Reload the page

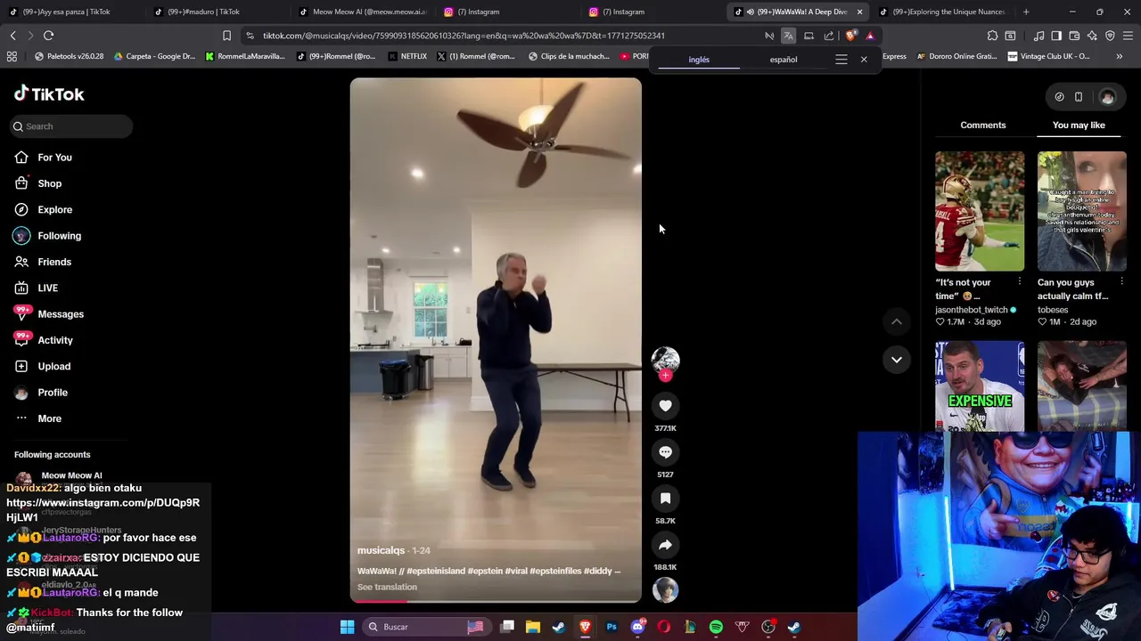(48, 36)
